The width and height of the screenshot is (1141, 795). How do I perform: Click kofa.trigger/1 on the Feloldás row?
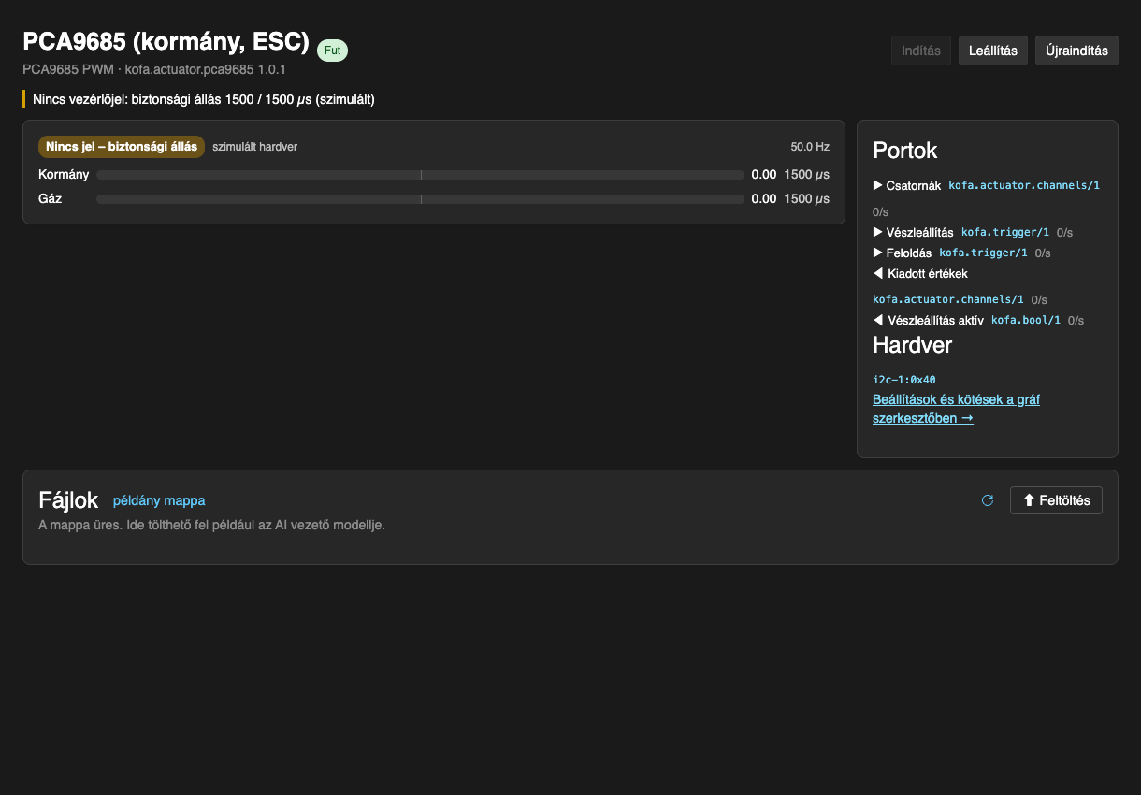point(983,253)
